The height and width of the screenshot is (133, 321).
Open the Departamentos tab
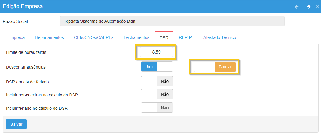[49, 38]
